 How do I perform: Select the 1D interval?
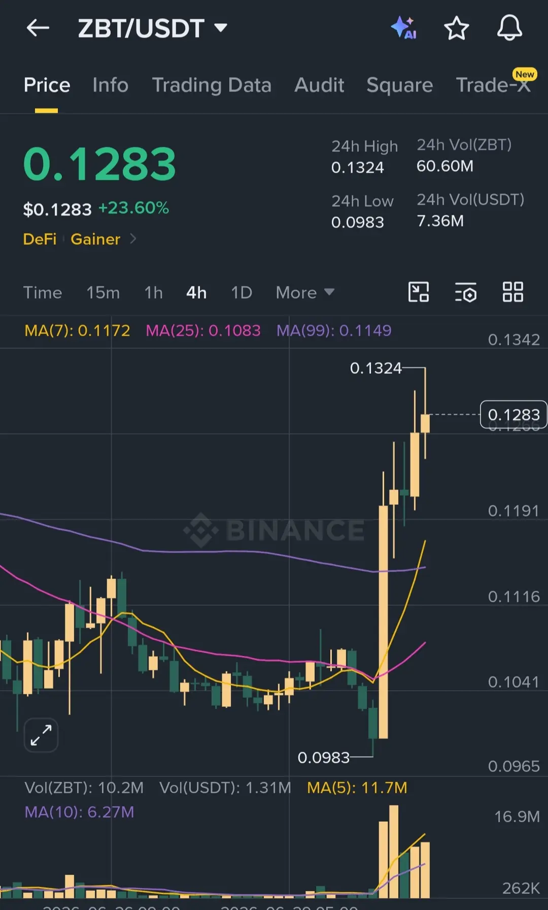click(x=242, y=292)
